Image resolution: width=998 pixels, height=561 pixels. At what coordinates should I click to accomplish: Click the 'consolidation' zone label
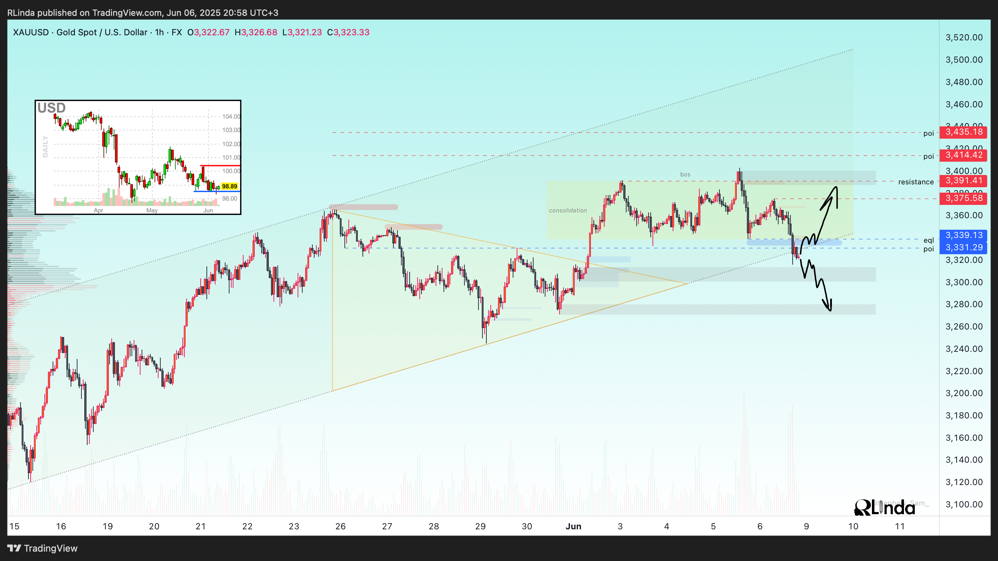568,211
